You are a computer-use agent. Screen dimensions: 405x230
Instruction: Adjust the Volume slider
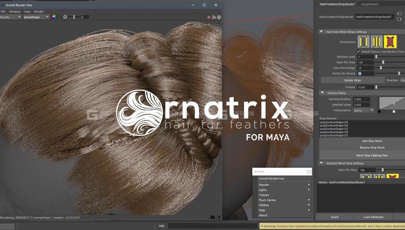pos(377,87)
